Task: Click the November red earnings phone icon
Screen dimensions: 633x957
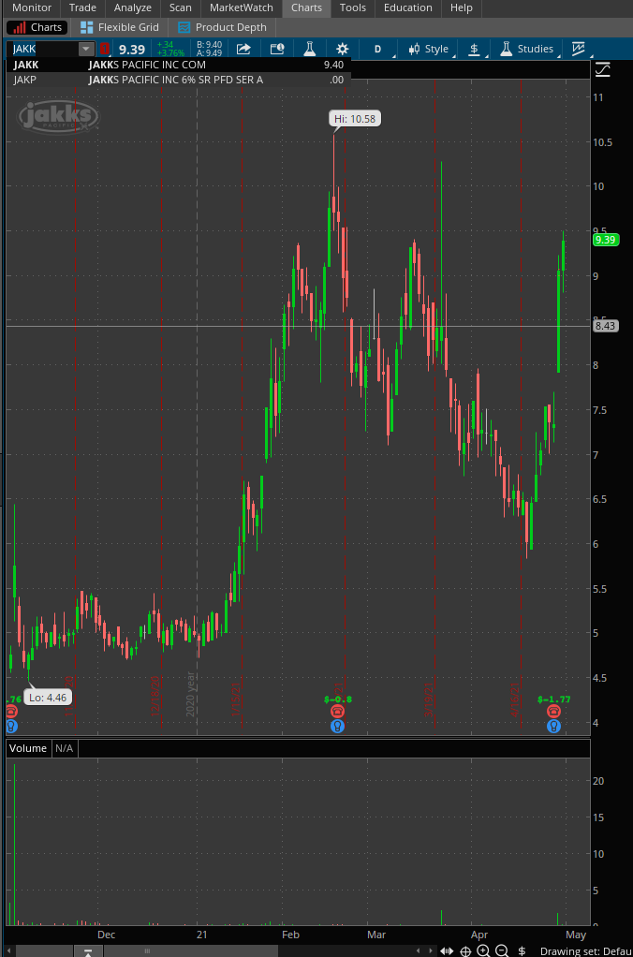Action: 11,712
